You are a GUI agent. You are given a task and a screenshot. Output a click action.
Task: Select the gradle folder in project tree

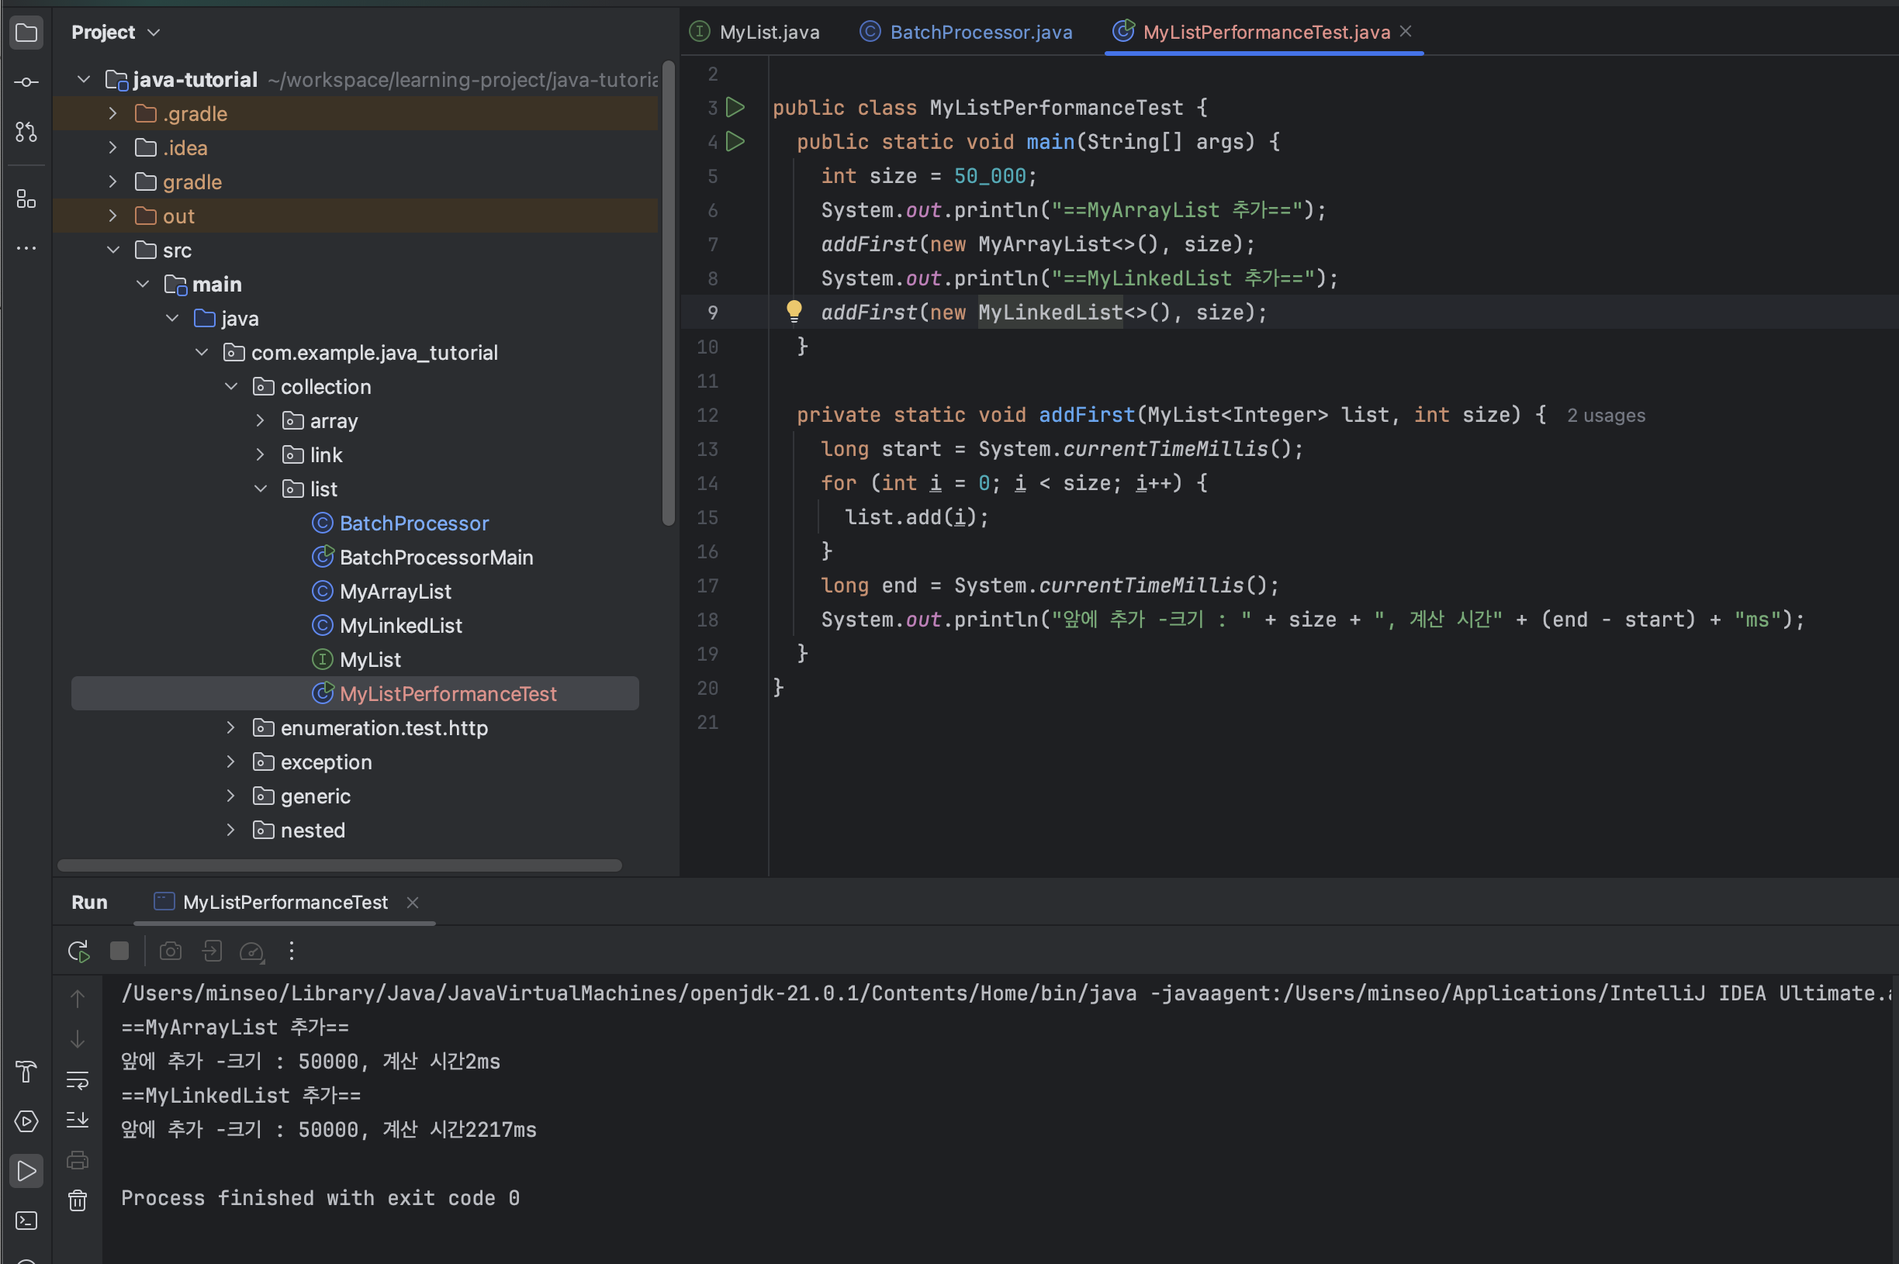[192, 182]
